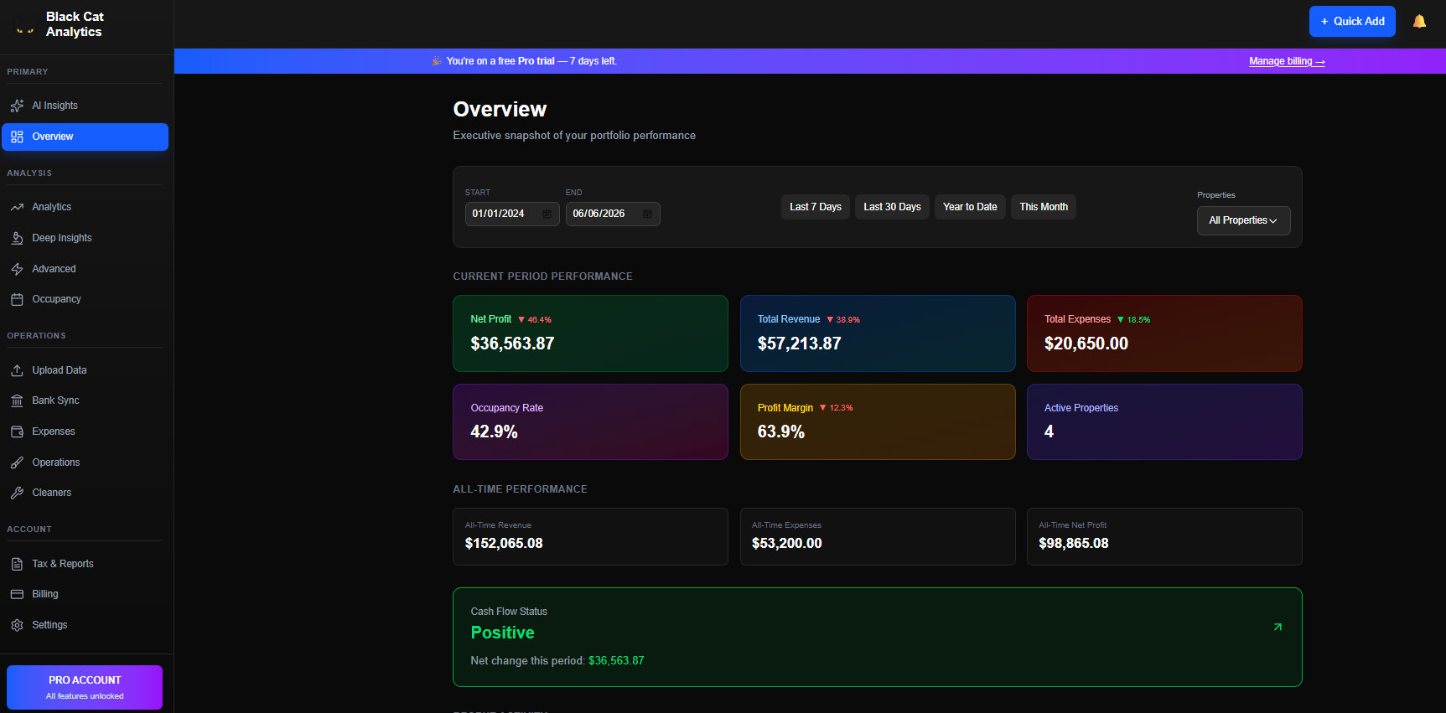Click the All-Time Expenses value $53,200.00
1446x713 pixels.
[787, 543]
